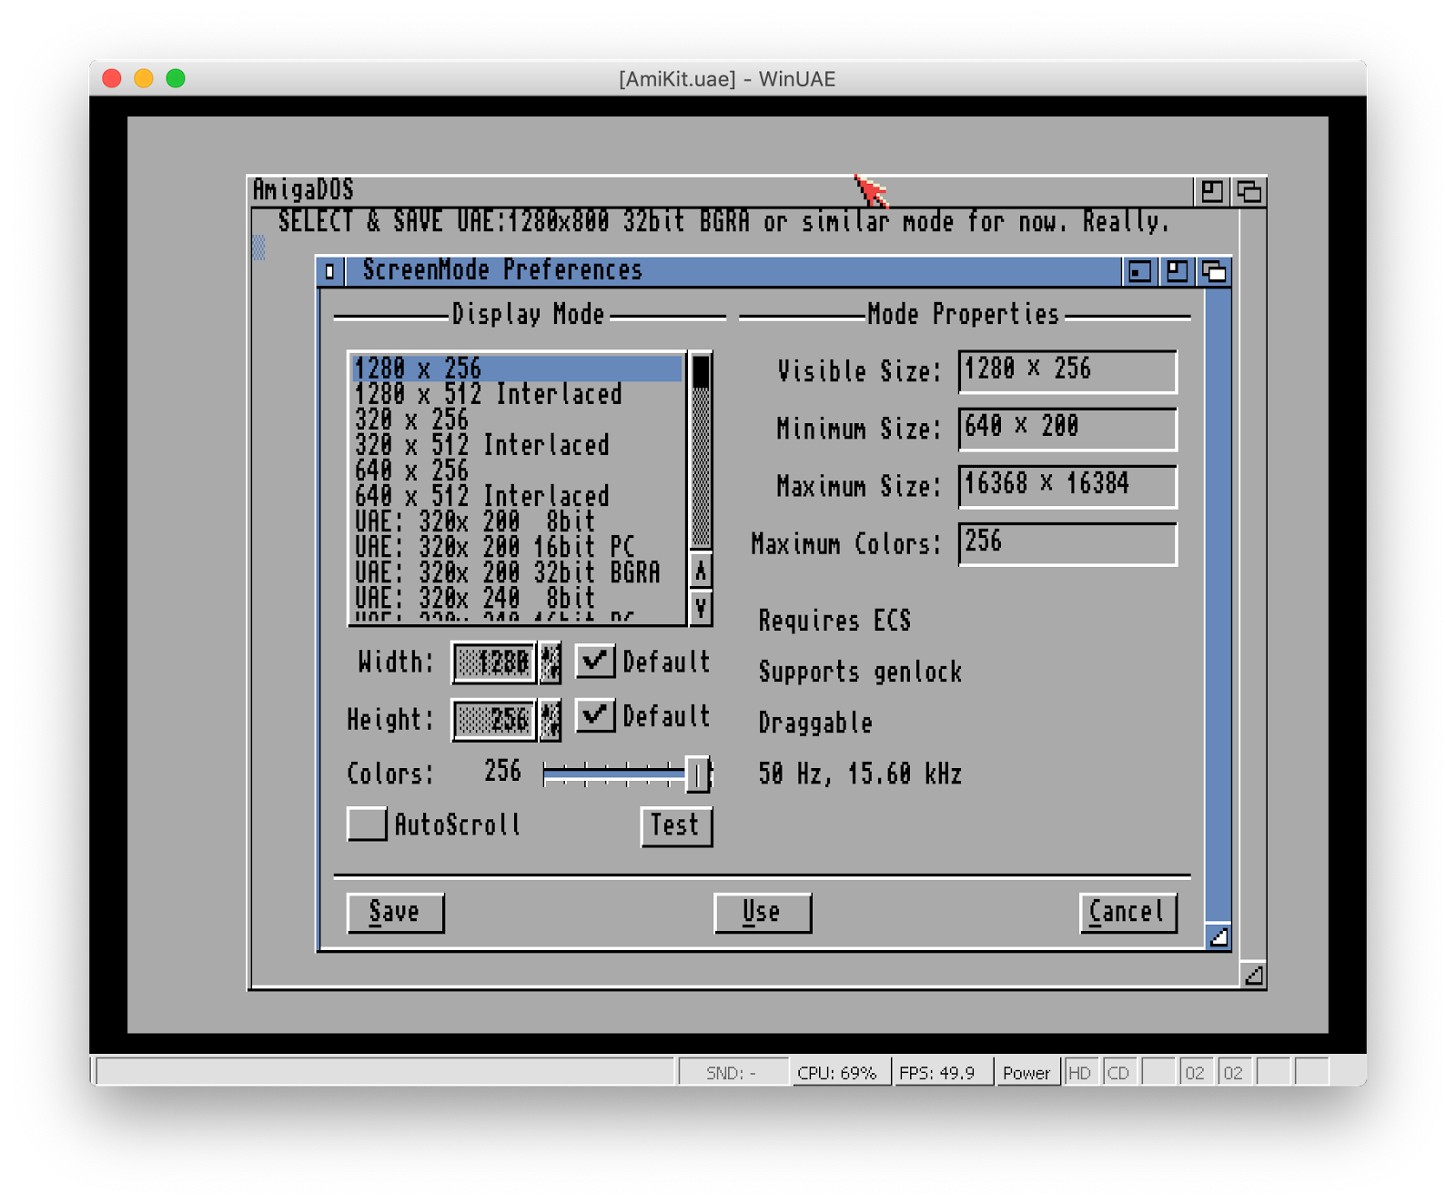Click the display mode list down arrow
This screenshot has width=1456, height=1204.
click(x=701, y=608)
